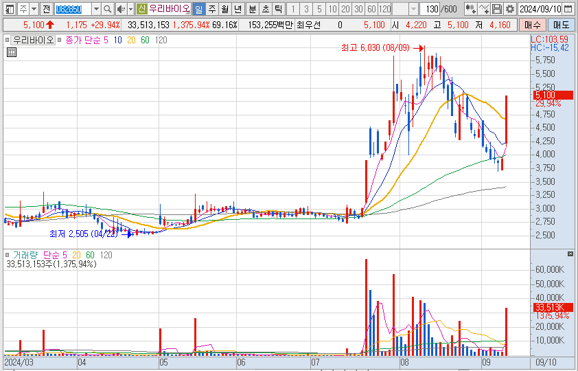The width and height of the screenshot is (578, 371).
Task: Click the red 5,100 current price tag on the axis
Action: pyautogui.click(x=553, y=95)
